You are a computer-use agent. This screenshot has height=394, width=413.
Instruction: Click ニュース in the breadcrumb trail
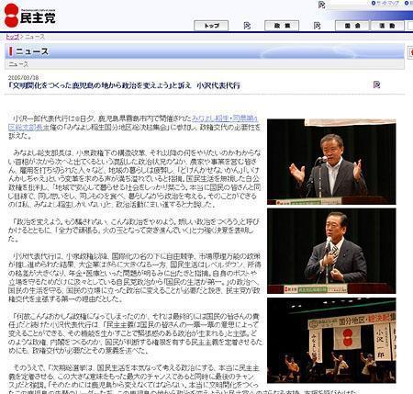(35, 37)
